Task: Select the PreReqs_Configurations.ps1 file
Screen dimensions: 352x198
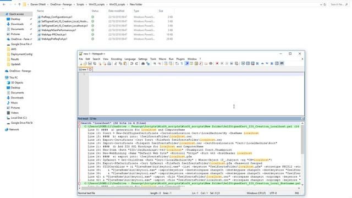Action: [x=57, y=17]
